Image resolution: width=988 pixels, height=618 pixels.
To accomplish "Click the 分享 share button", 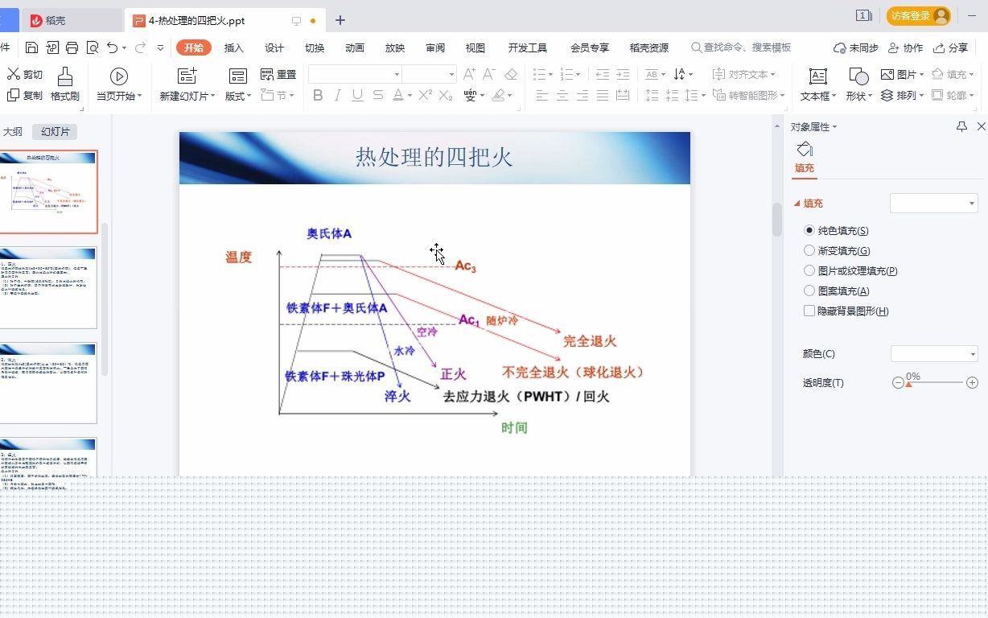I will [951, 47].
